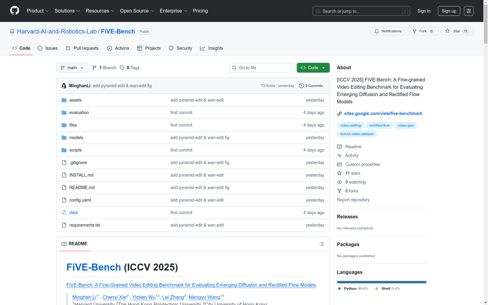Expand the Enterprise menu

click(174, 11)
